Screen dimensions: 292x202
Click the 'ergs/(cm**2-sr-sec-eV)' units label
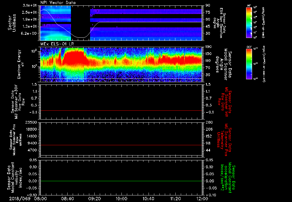coord(264,64)
